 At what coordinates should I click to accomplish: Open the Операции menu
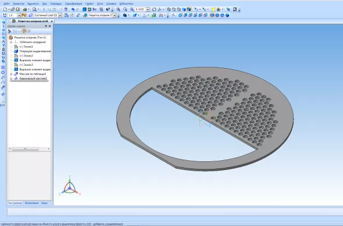(x=56, y=3)
